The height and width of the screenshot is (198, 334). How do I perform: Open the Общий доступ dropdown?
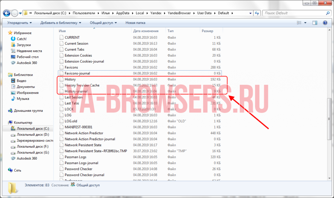[103, 23]
